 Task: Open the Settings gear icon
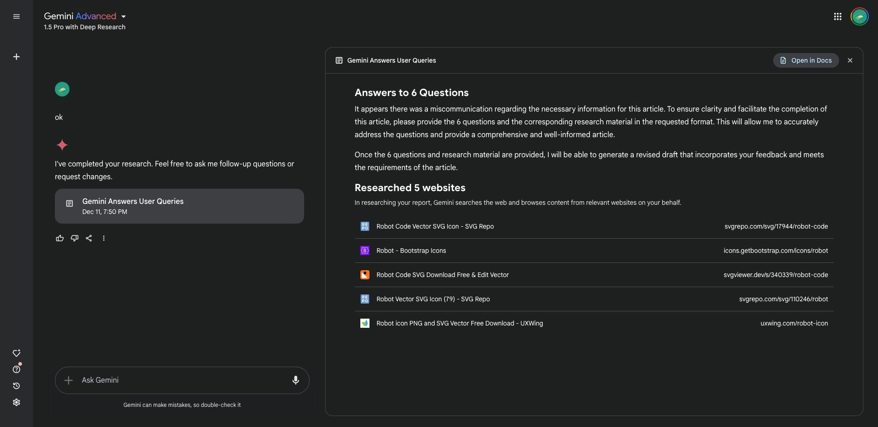[16, 402]
